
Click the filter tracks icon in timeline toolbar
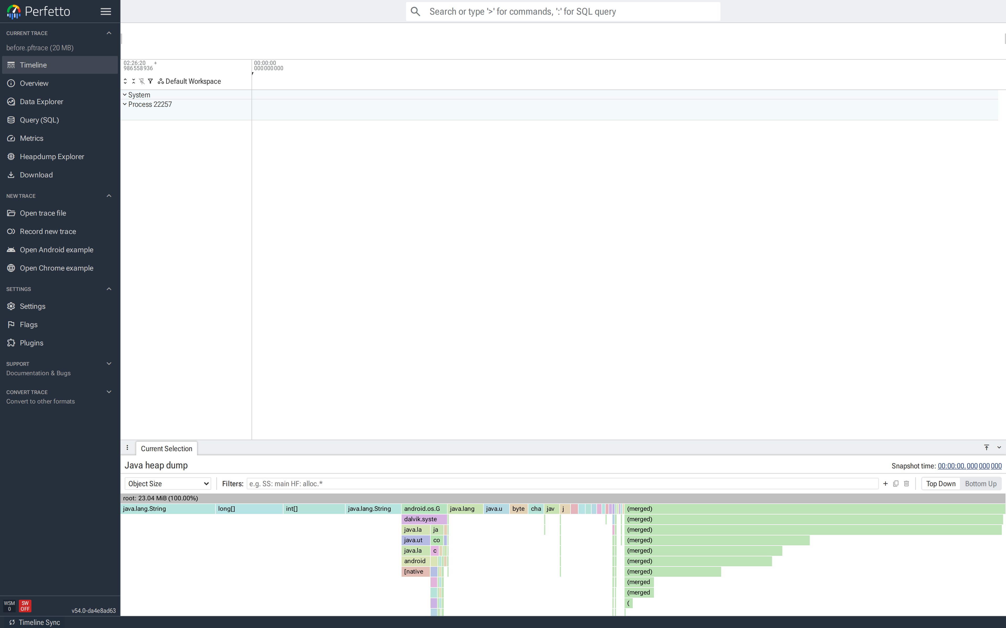(x=150, y=81)
